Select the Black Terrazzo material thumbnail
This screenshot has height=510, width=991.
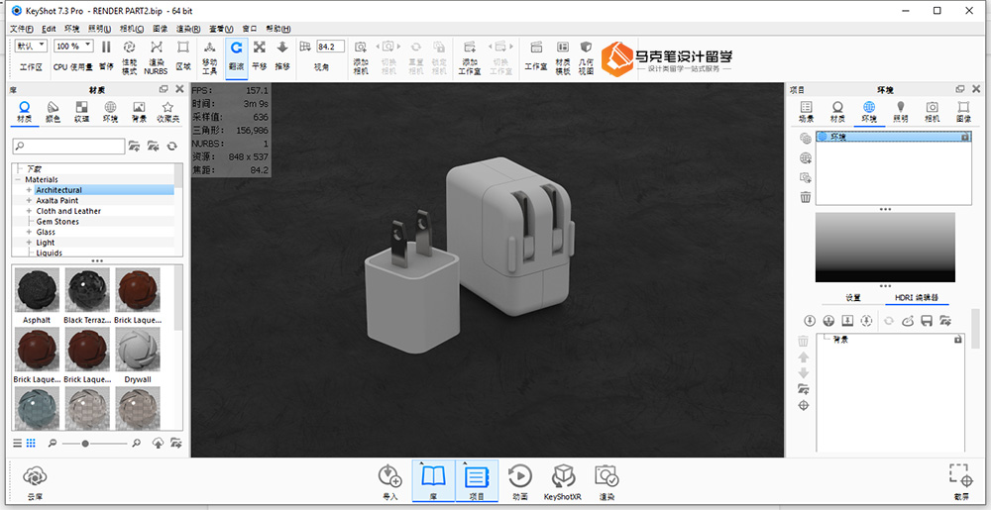pos(87,290)
